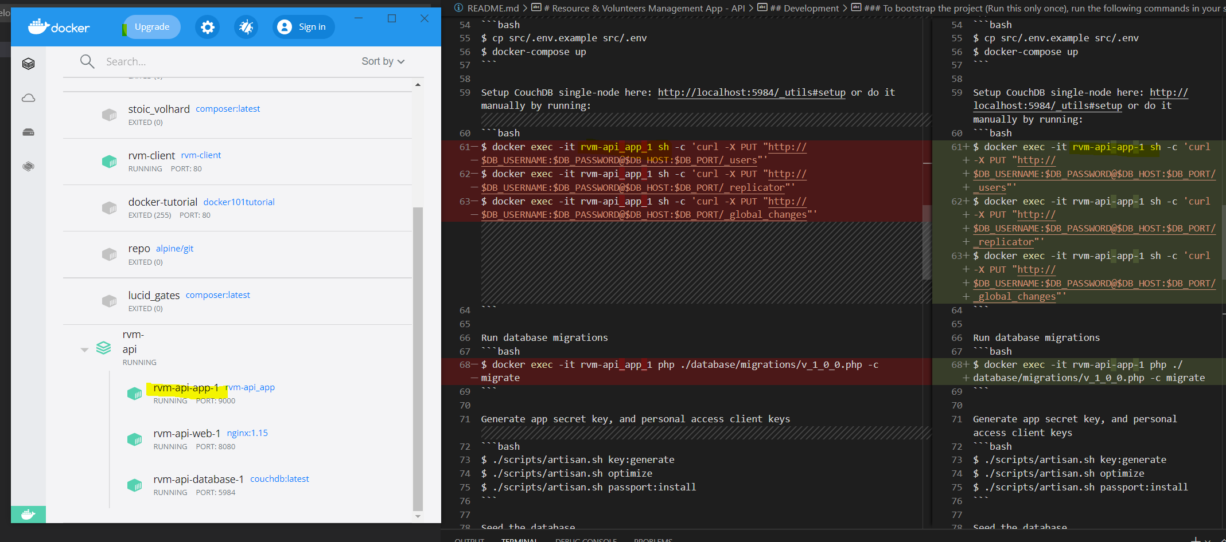Click the Docker whale logo
Viewport: 1226px width, 542px height.
click(x=59, y=26)
